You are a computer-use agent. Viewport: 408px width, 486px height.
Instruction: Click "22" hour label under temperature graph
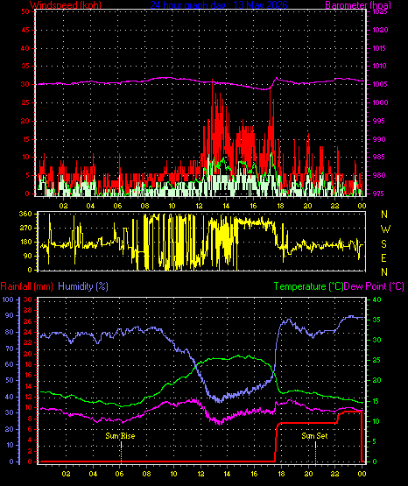(334, 474)
